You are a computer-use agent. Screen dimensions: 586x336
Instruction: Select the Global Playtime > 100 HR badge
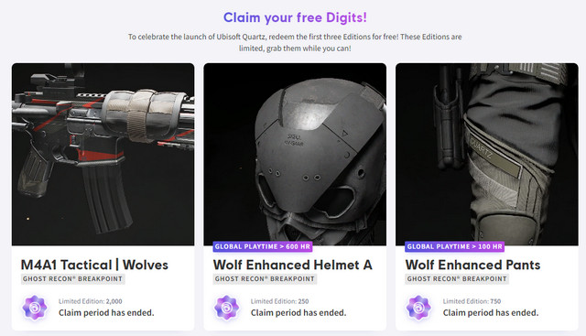pos(454,246)
